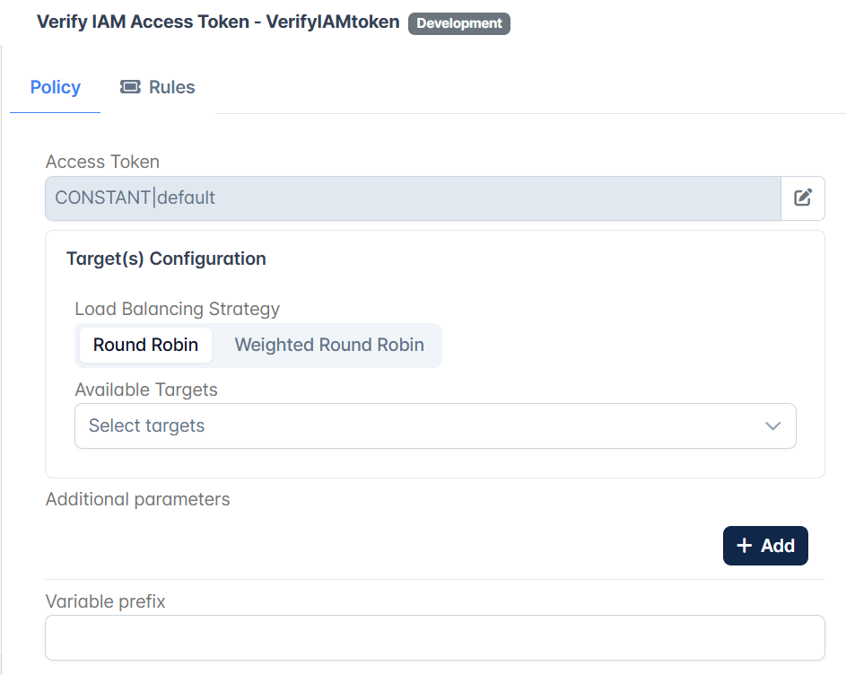Click the Access Token label
The image size is (846, 675).
(x=102, y=162)
